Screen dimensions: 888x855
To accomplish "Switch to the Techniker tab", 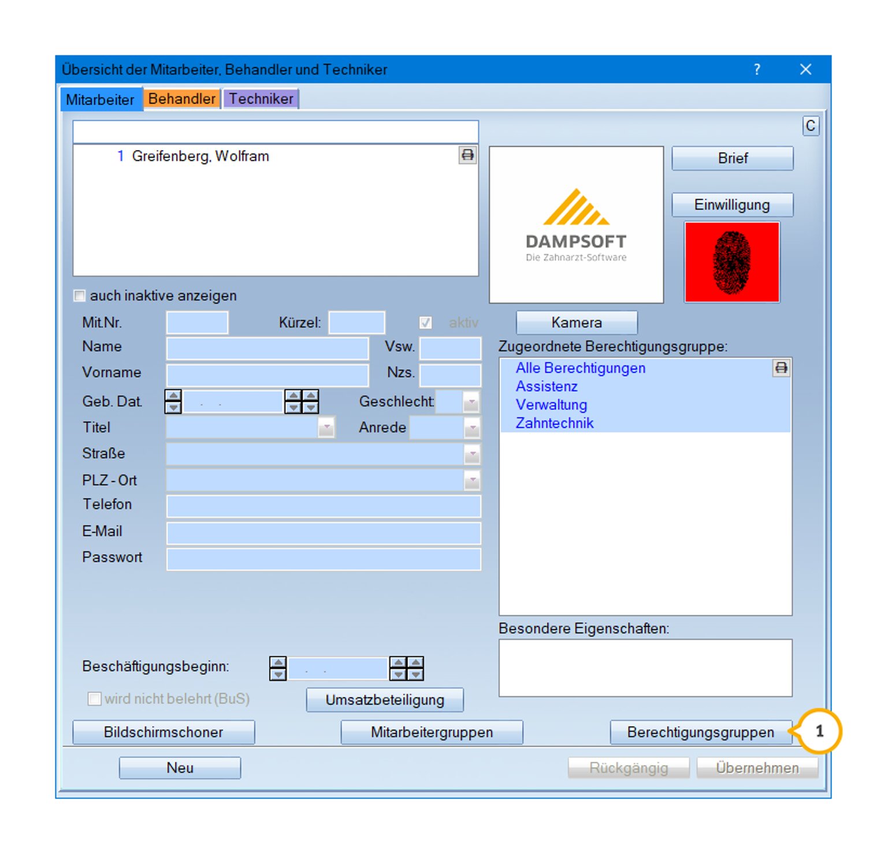I will pyautogui.click(x=261, y=99).
